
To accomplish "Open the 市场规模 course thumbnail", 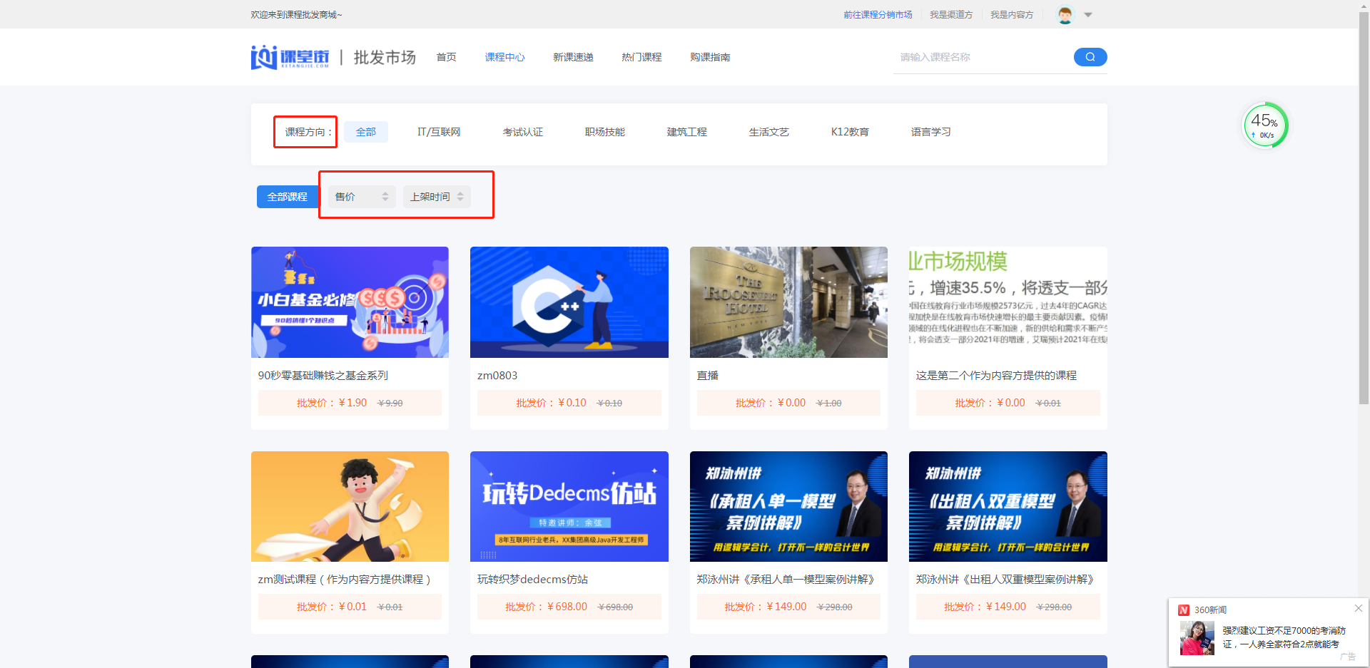I will coord(1008,302).
